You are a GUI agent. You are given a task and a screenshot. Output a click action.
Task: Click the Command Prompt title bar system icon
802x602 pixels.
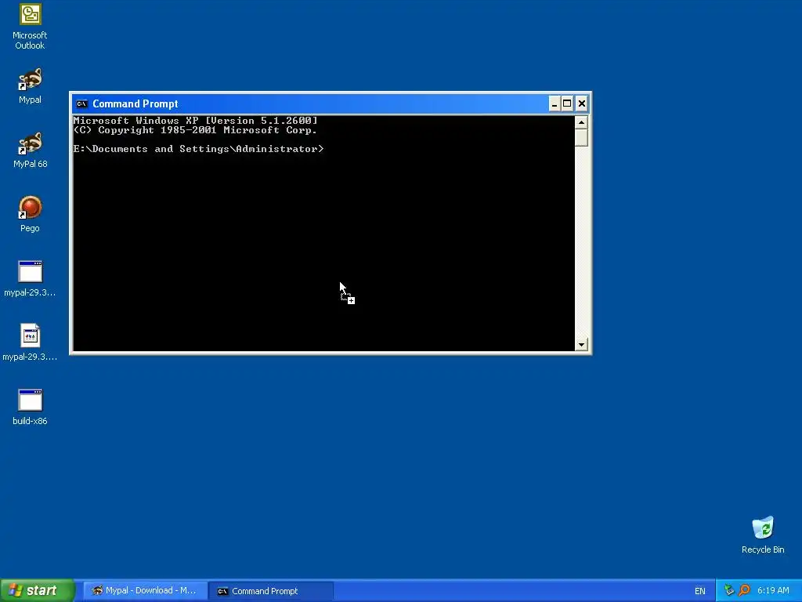(81, 104)
